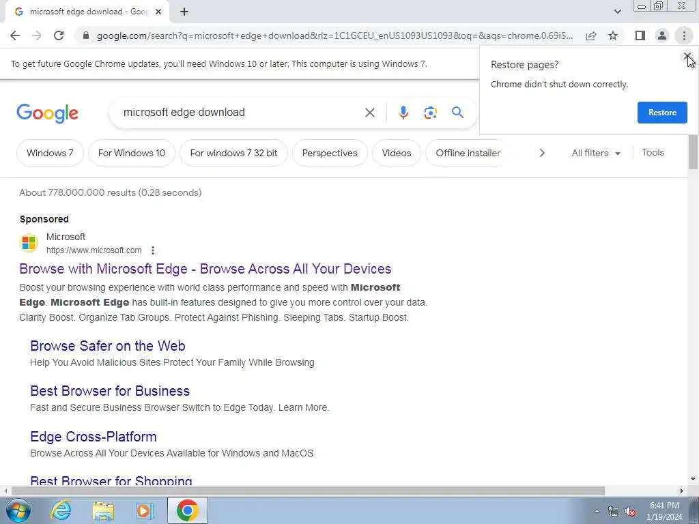Submit search with magnifier icon
The width and height of the screenshot is (699, 524).
[457, 113]
